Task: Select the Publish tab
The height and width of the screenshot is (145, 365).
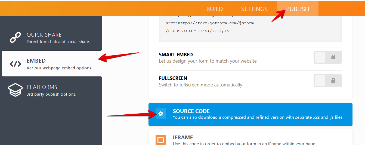Action: pyautogui.click(x=298, y=9)
